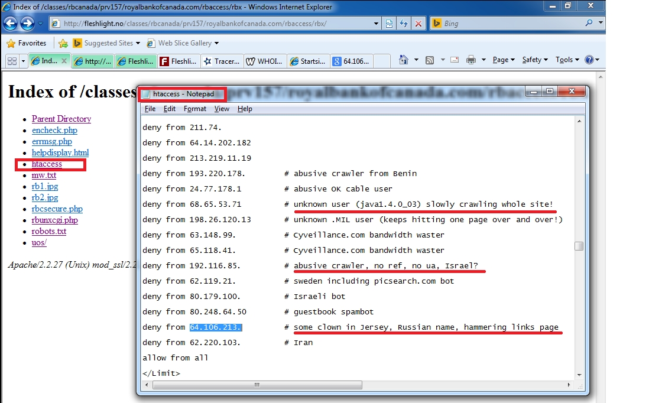Open the Web Slice Gallery dropdown
This screenshot has height=403, width=662.
click(183, 43)
